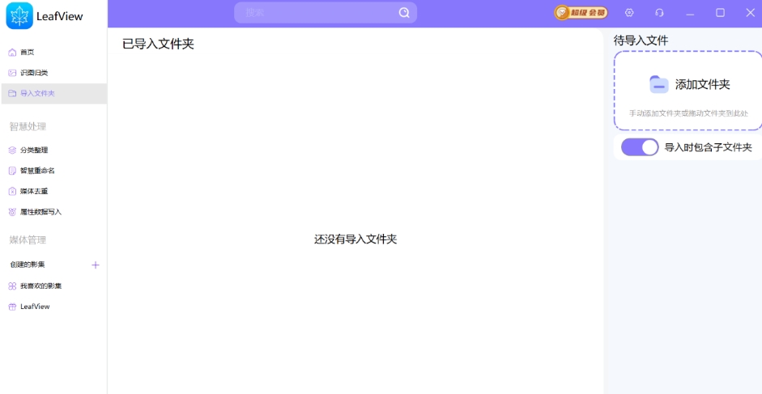Click the 搜索 search input field

click(x=325, y=13)
